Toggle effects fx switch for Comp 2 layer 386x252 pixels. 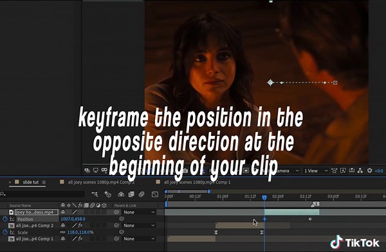click(x=80, y=225)
